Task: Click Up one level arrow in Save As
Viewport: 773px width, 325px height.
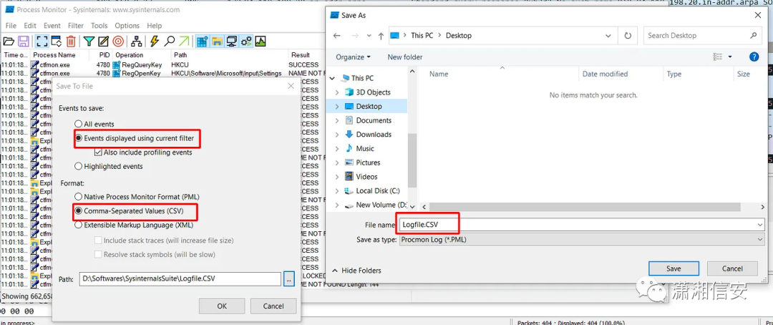Action: [x=381, y=36]
